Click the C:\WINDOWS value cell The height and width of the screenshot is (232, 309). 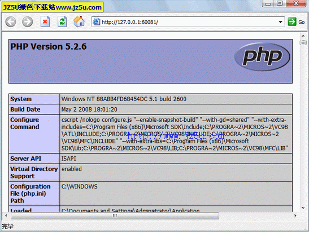(176, 194)
